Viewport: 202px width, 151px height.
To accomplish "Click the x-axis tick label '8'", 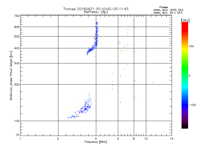I will tap(134, 139).
